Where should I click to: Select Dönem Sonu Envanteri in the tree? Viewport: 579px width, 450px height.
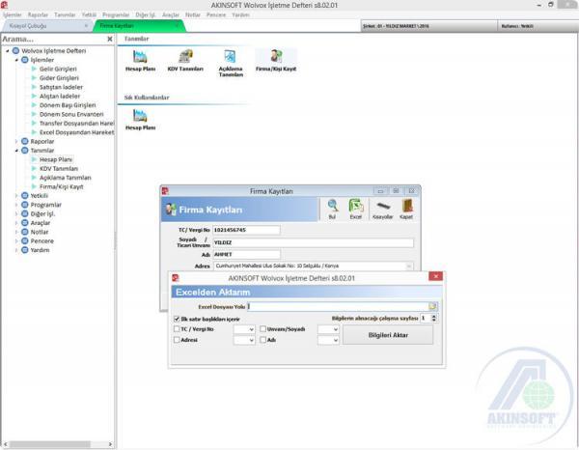pyautogui.click(x=71, y=114)
